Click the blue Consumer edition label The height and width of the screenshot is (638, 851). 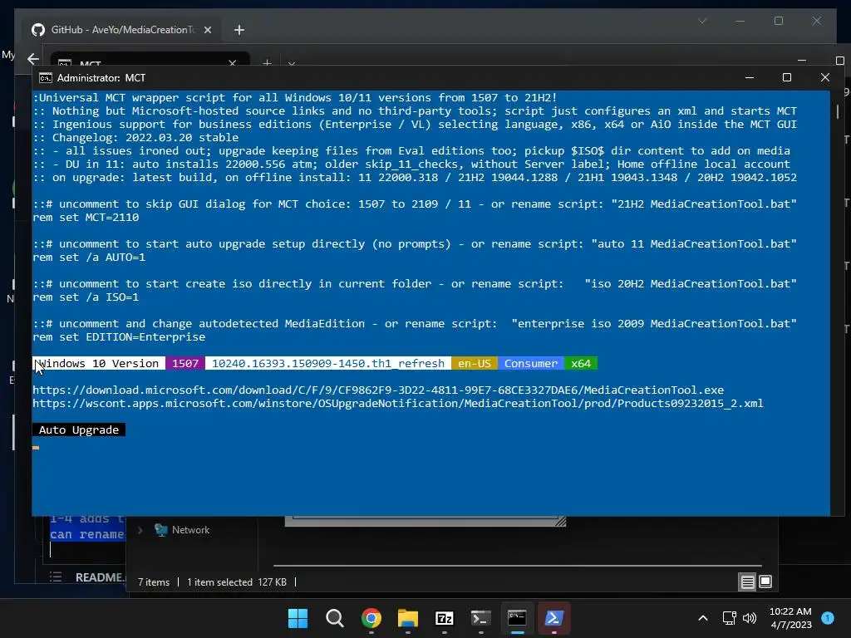531,364
